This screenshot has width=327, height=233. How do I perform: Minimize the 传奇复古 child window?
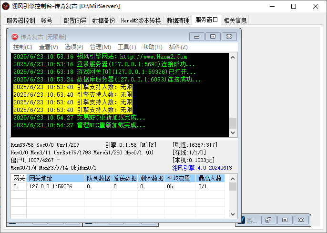click(196, 37)
